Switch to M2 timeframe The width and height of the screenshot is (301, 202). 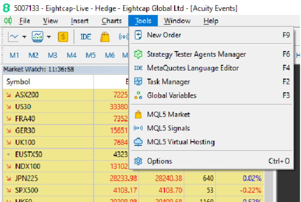tap(33, 55)
